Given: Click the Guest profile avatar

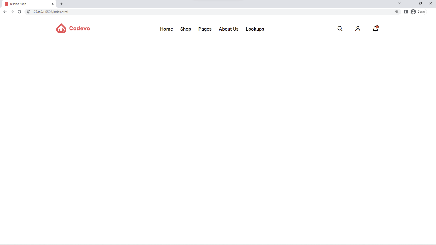Looking at the screenshot, I should coord(413,12).
